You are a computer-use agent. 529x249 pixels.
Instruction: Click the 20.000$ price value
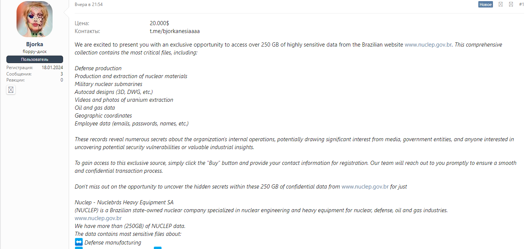159,23
